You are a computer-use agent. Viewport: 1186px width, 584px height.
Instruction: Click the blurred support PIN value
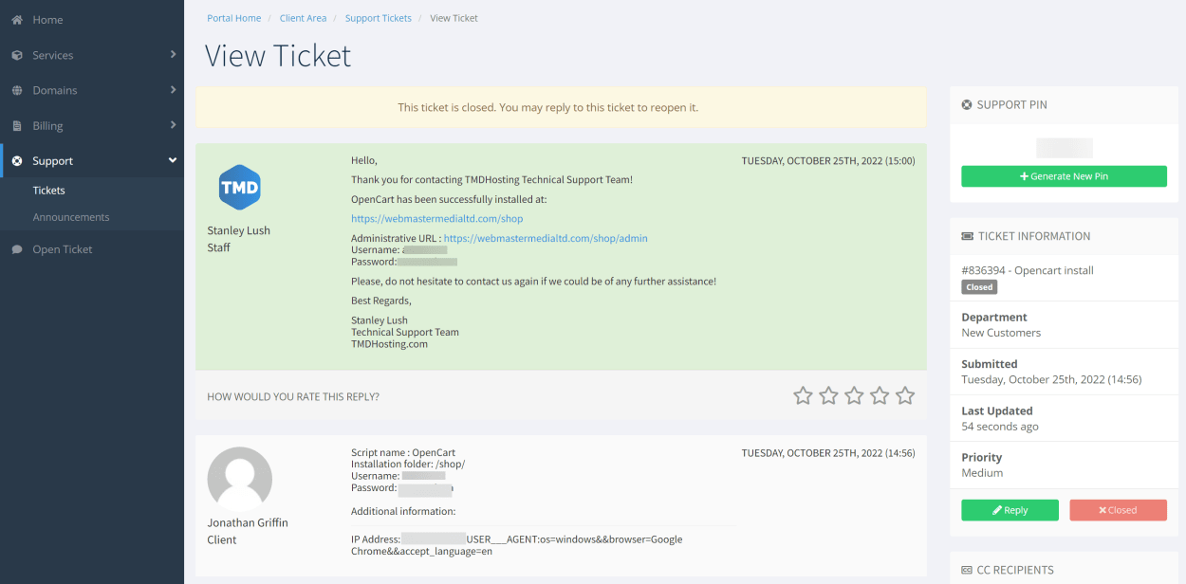(1064, 148)
